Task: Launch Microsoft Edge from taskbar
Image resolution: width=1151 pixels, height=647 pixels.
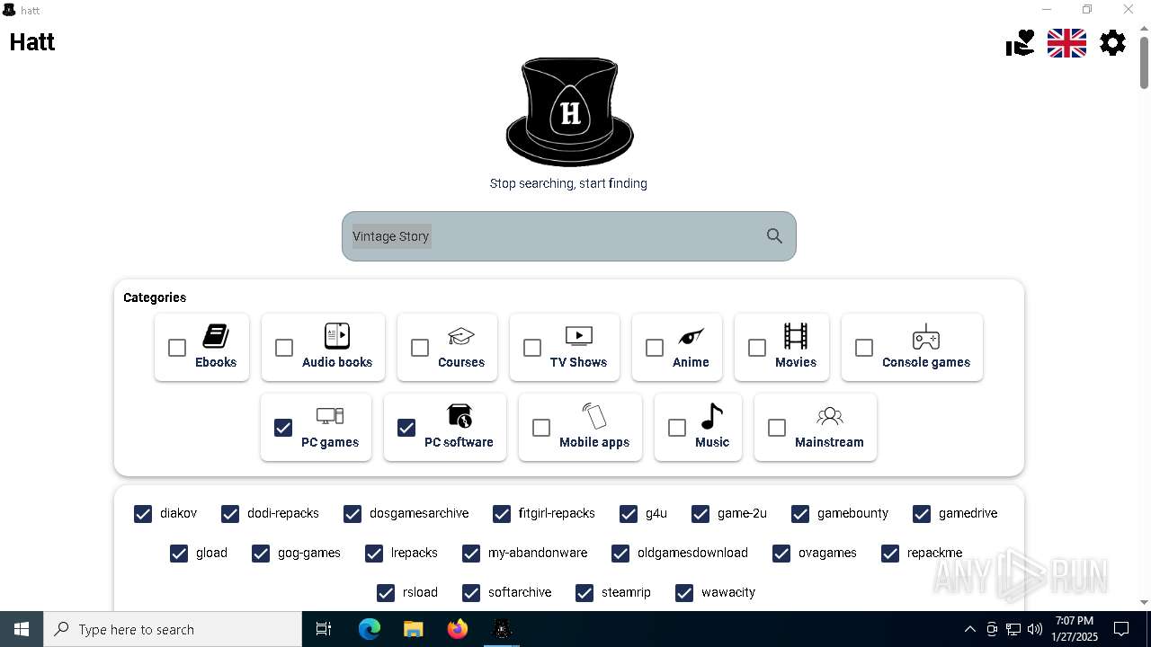Action: click(370, 629)
